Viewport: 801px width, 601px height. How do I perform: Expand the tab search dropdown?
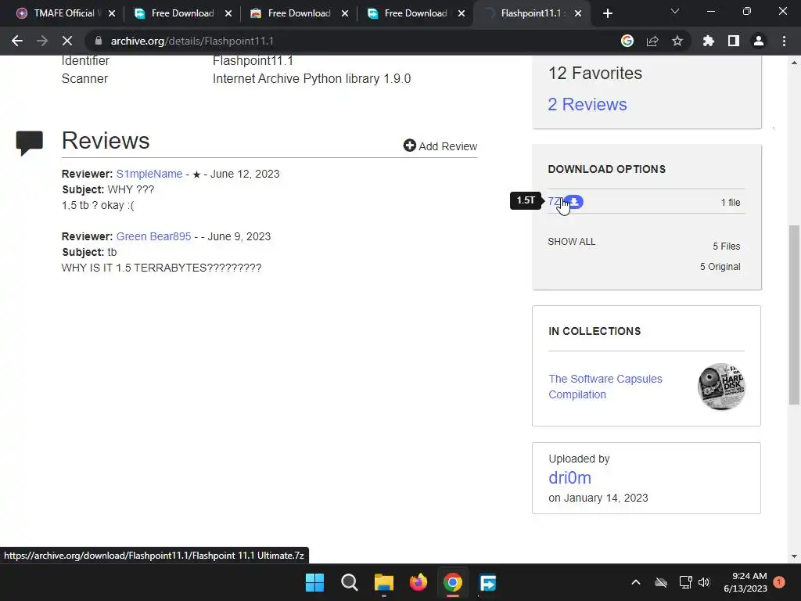(x=675, y=11)
